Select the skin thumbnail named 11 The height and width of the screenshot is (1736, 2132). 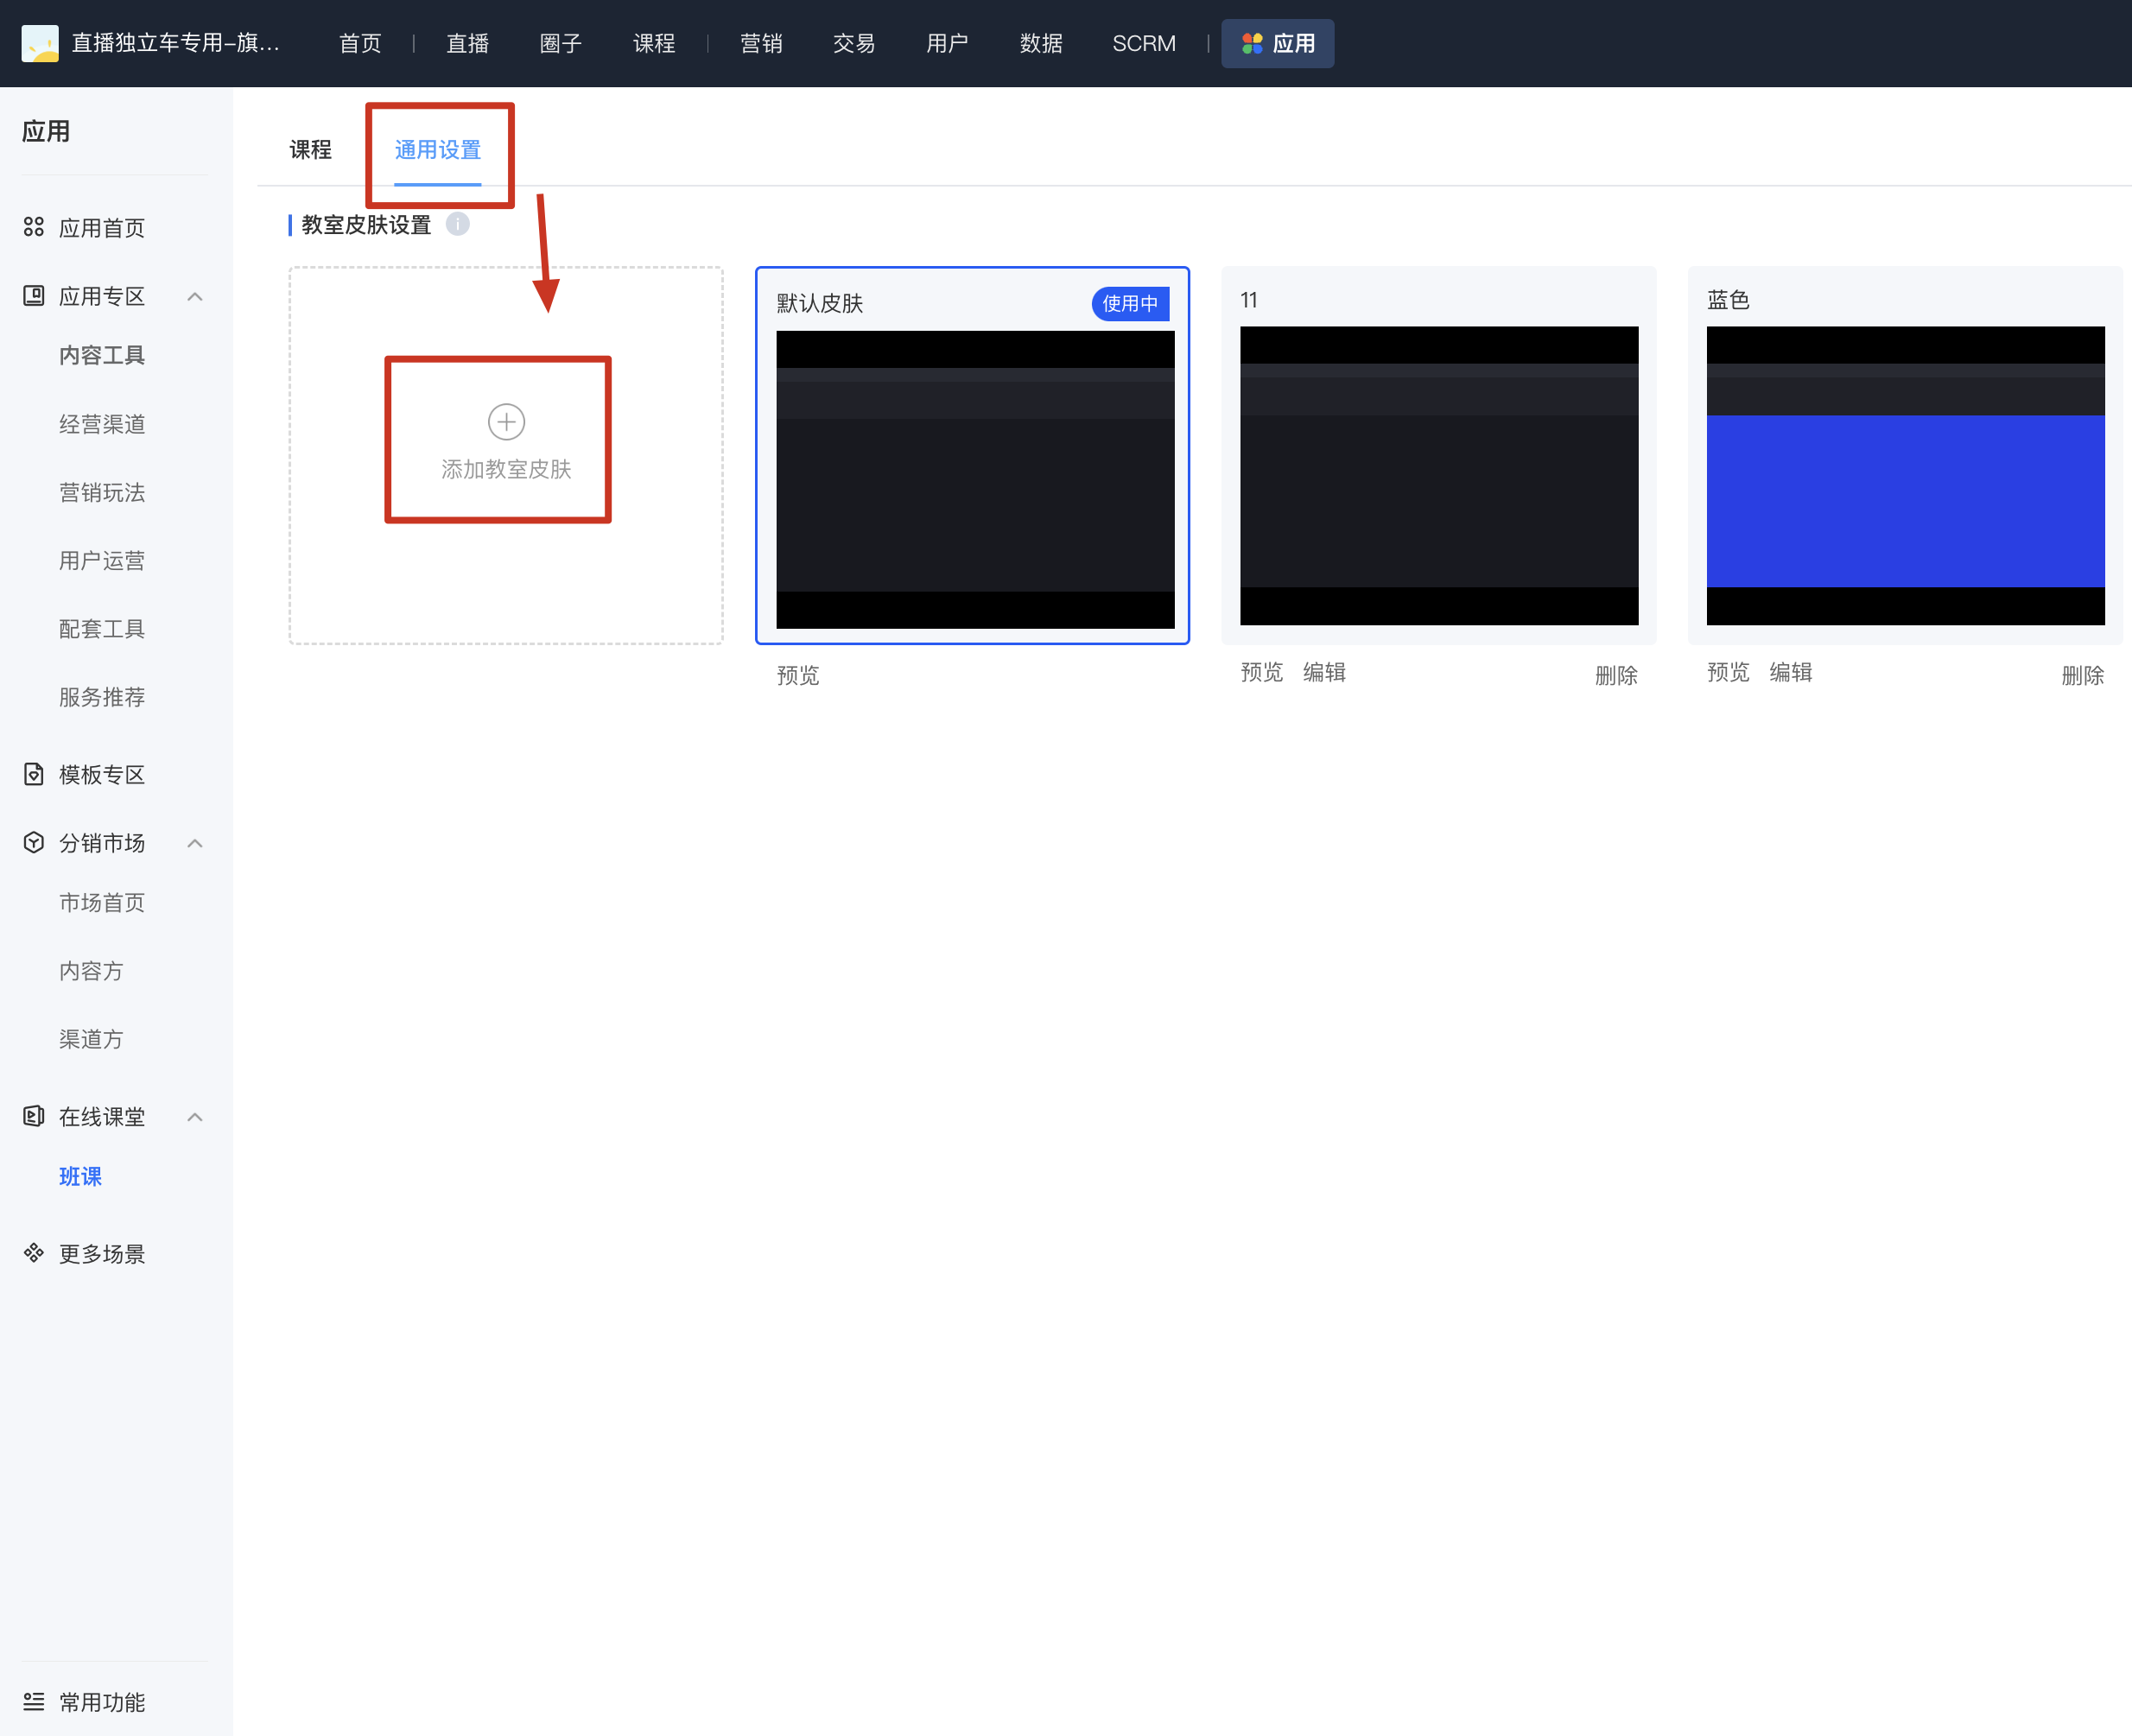1439,475
